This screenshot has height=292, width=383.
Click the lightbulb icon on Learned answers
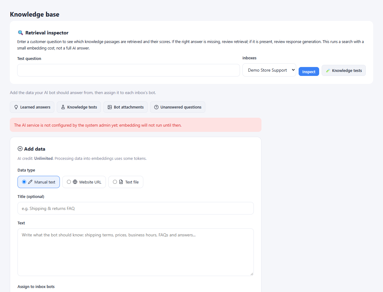pos(16,107)
